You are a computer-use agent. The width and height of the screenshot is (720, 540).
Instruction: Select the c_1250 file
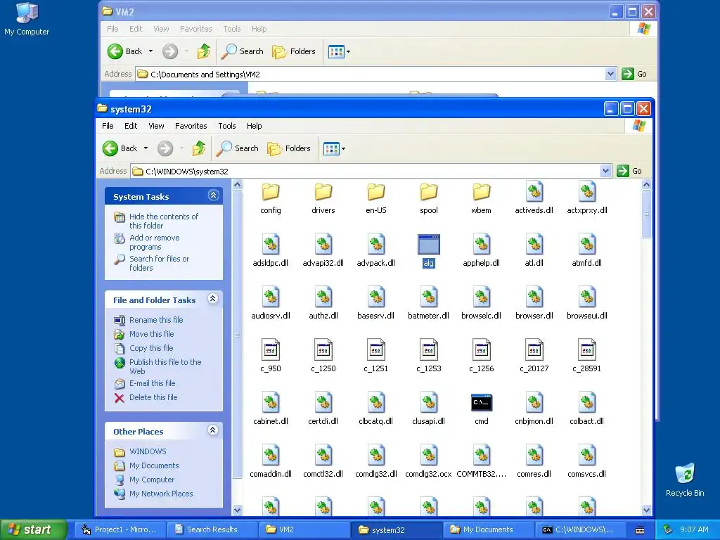(323, 356)
